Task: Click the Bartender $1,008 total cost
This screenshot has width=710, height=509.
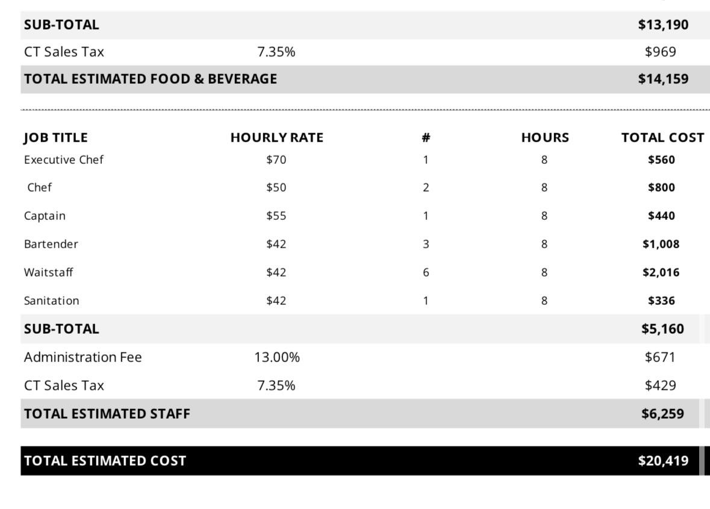Action: [661, 244]
